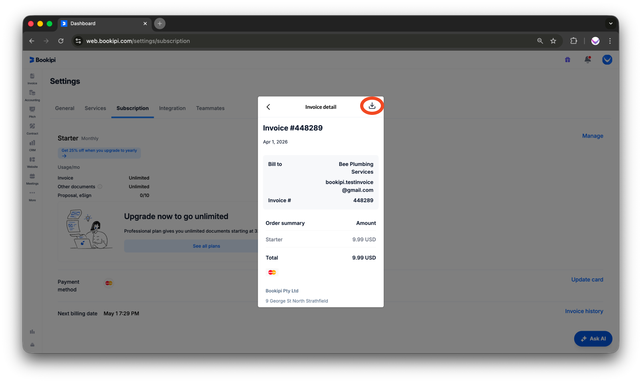
Task: Click the address bar URL
Action: tap(138, 41)
